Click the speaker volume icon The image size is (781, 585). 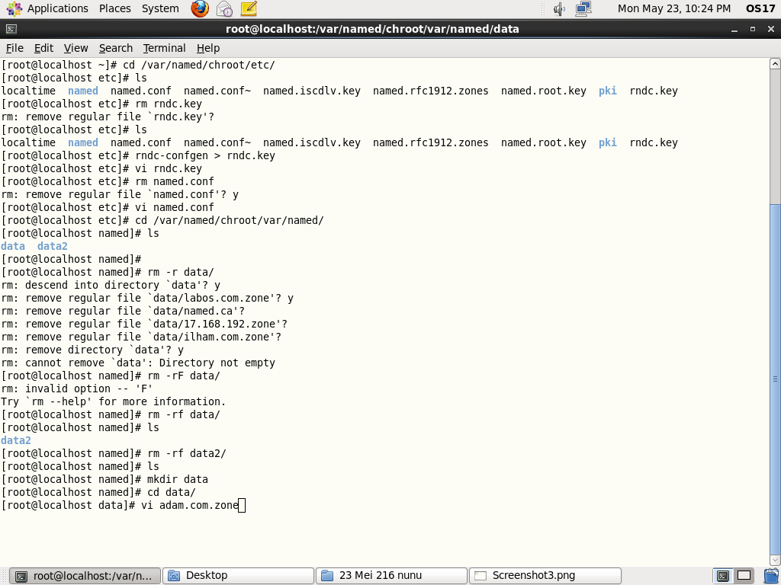click(559, 8)
